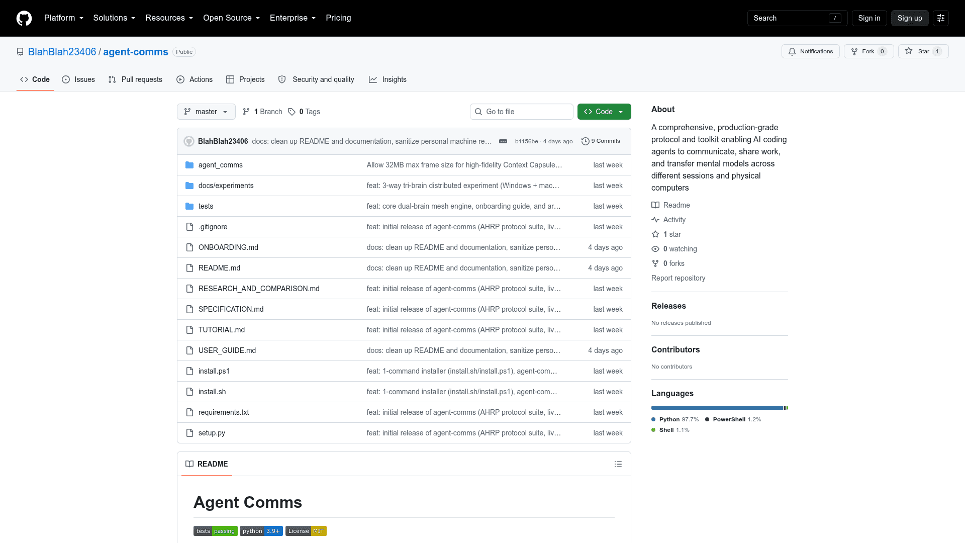Open RESEARCH_AND_COMPARISON.md file
This screenshot has height=543, width=965.
coord(259,289)
